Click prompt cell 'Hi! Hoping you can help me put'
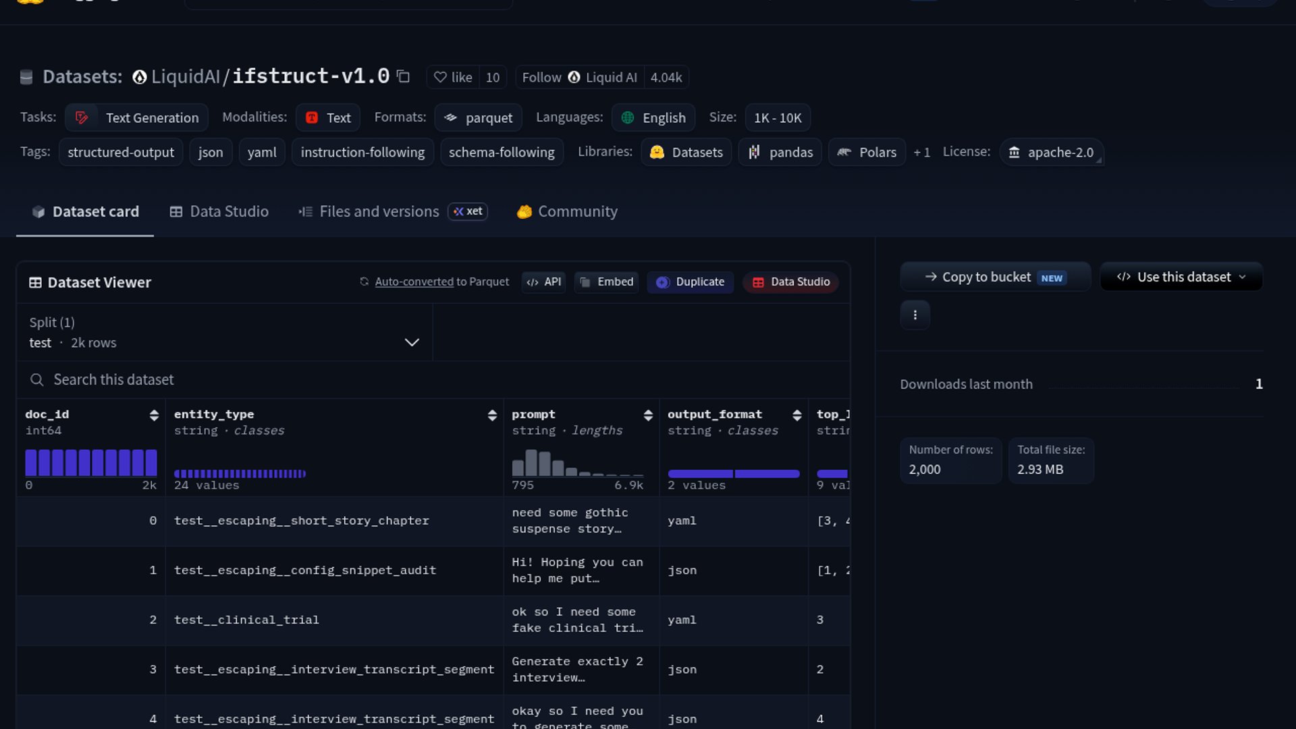Screen dimensions: 1296x729 pos(580,570)
